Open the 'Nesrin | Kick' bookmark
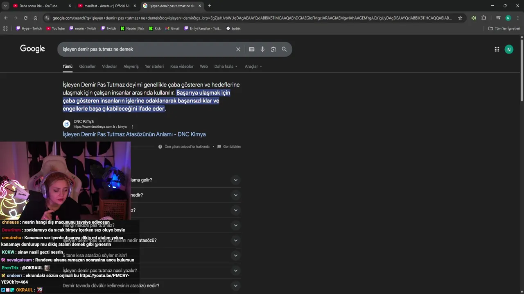Image resolution: width=524 pixels, height=294 pixels. coord(132,29)
